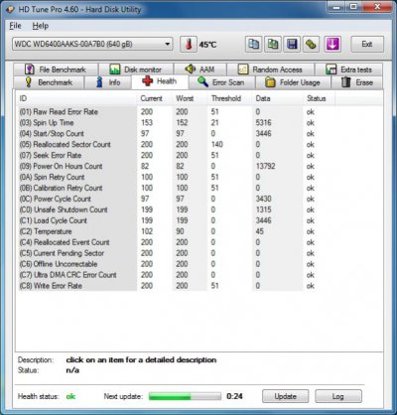This screenshot has width=397, height=415.
Task: Switch to the Extra tests tab
Action: tap(348, 69)
